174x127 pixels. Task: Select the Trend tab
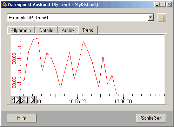pos(88,30)
